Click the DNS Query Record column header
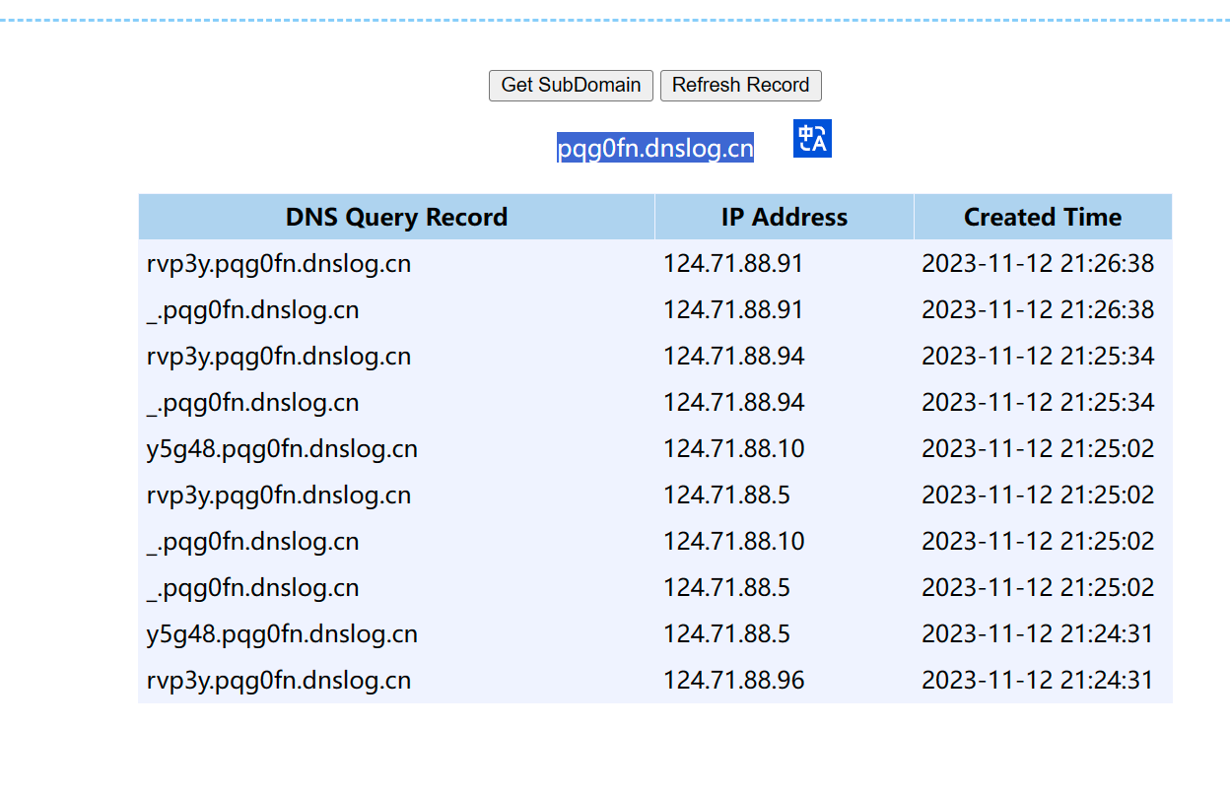The width and height of the screenshot is (1230, 793). pyautogui.click(x=396, y=217)
